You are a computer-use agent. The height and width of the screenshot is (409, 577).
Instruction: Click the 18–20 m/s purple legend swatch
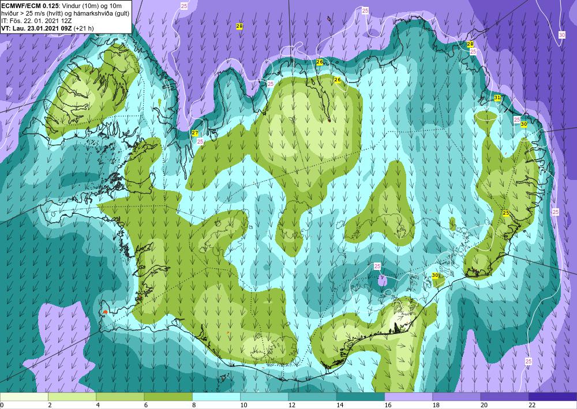point(456,396)
